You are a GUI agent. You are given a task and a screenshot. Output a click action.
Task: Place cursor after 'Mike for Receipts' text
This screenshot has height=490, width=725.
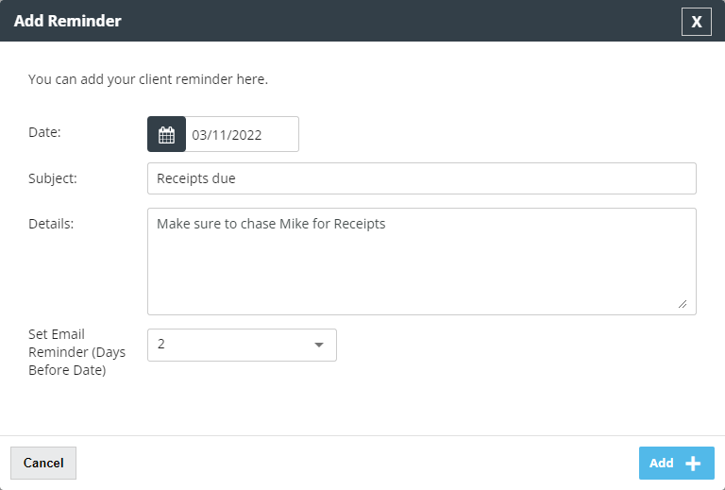pyautogui.click(x=386, y=224)
